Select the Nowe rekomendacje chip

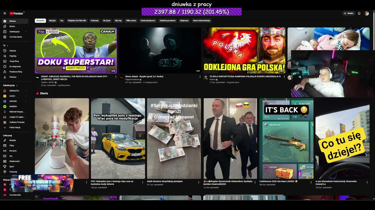click(x=202, y=21)
